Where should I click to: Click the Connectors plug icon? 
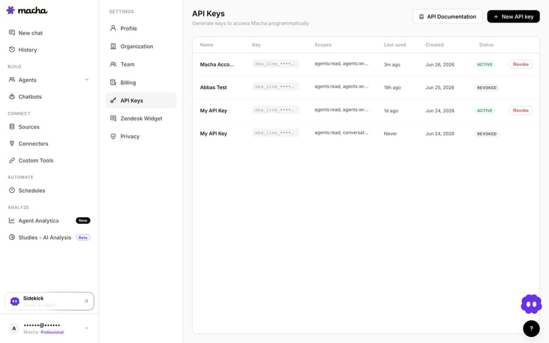(x=12, y=143)
